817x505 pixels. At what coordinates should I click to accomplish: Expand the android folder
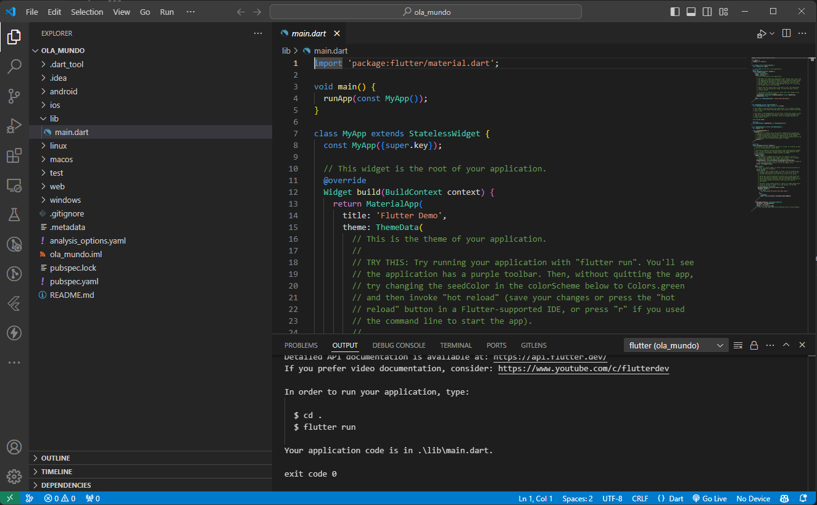tap(64, 91)
